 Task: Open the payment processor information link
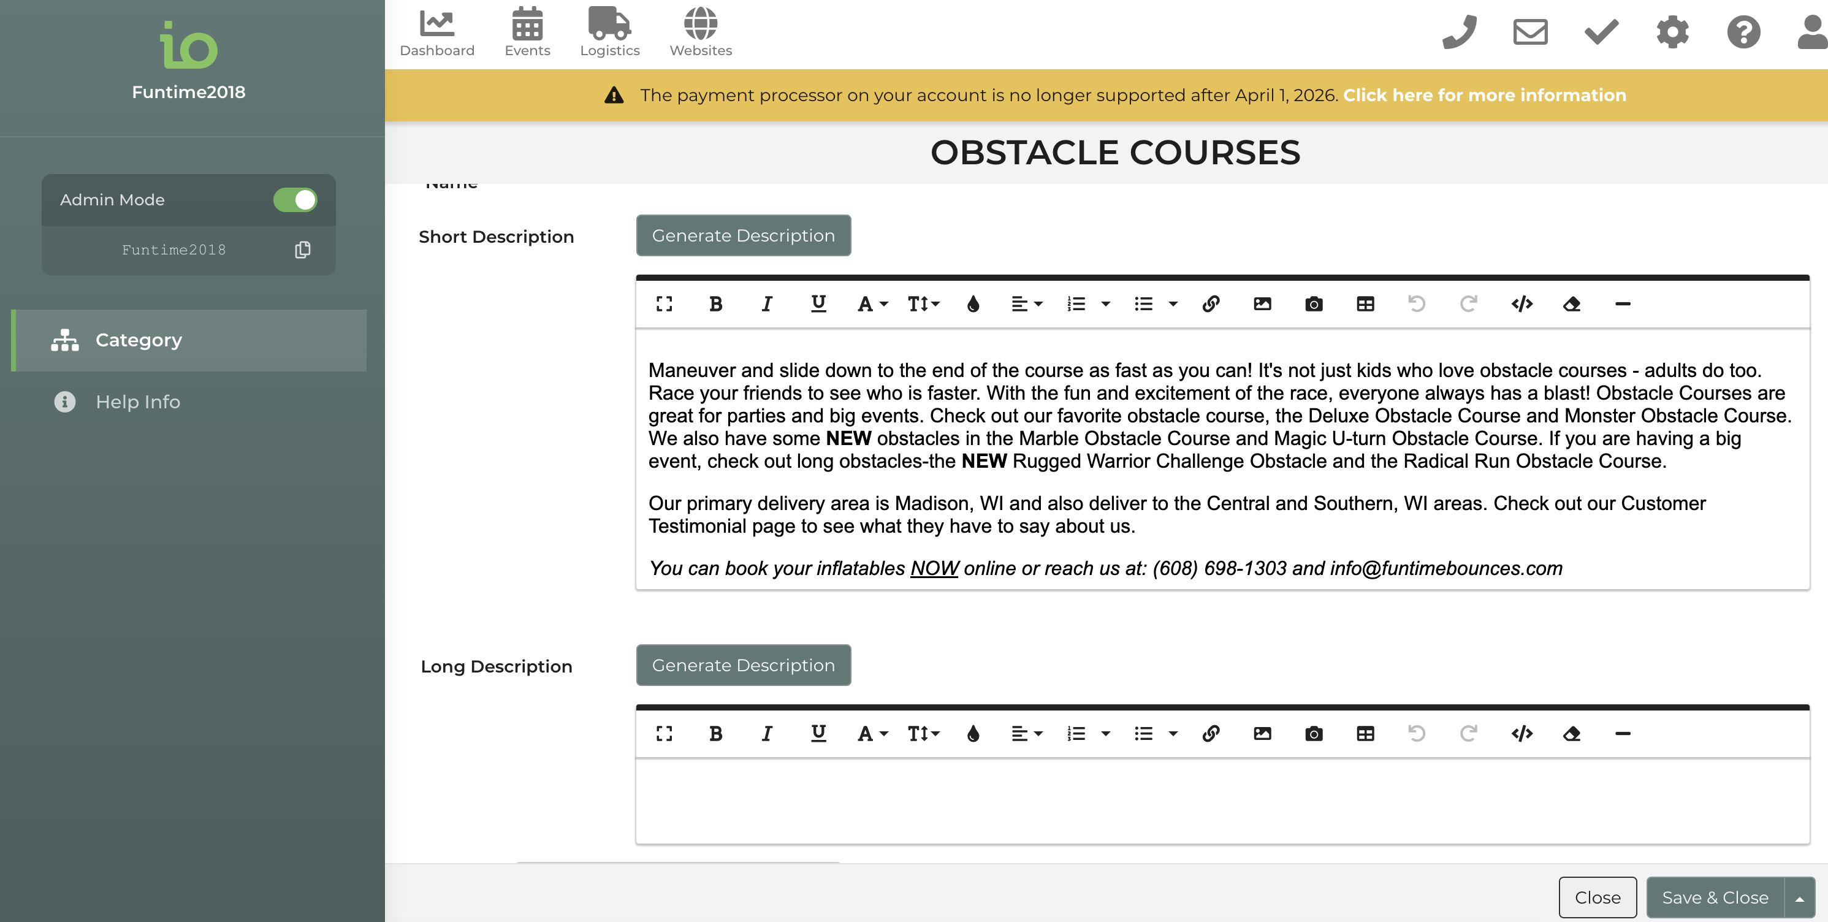(1484, 95)
